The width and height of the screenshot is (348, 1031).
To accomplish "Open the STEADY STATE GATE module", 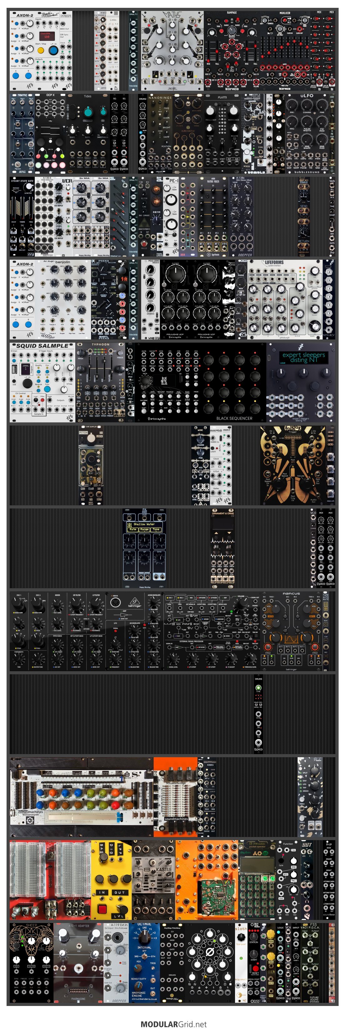I will click(22, 217).
